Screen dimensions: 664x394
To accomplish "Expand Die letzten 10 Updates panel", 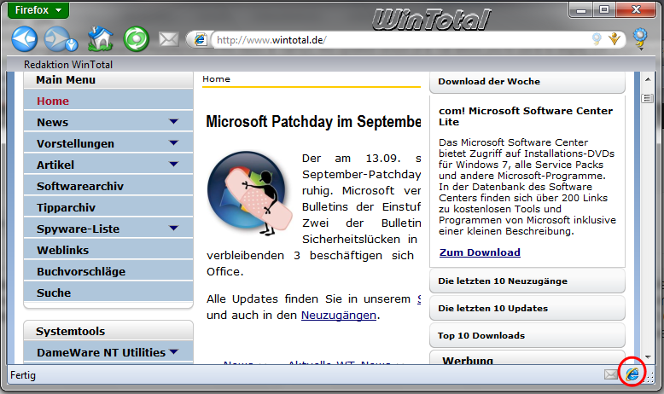I will pyautogui.click(x=527, y=308).
